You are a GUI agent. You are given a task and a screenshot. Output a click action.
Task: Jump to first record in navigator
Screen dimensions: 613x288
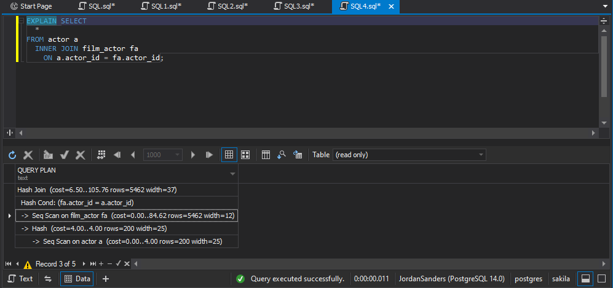click(8, 264)
